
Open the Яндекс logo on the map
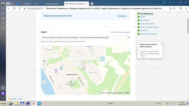click(127, 93)
